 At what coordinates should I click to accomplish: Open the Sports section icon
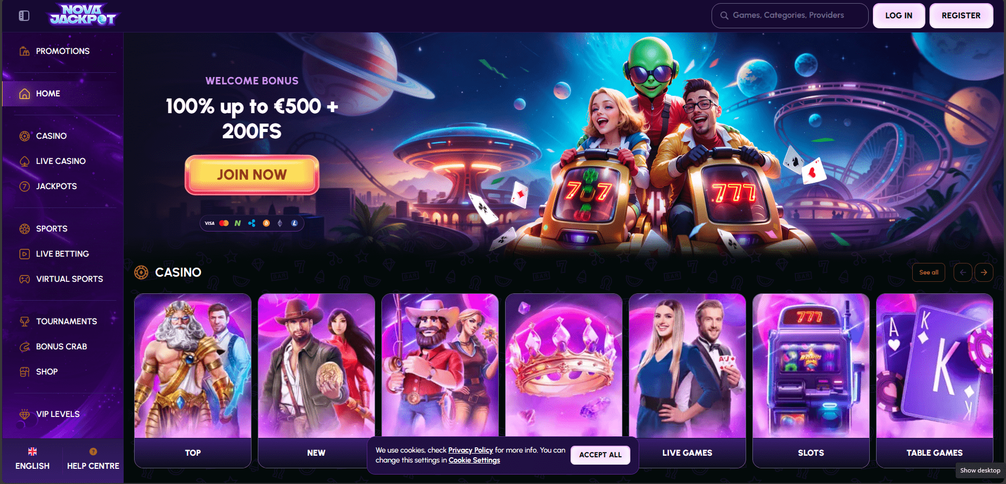coord(25,228)
